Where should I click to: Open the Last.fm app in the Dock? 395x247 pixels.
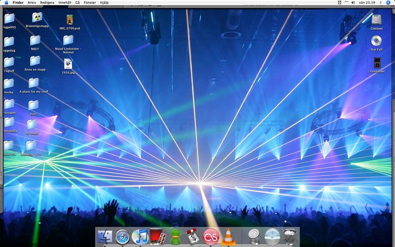click(211, 237)
